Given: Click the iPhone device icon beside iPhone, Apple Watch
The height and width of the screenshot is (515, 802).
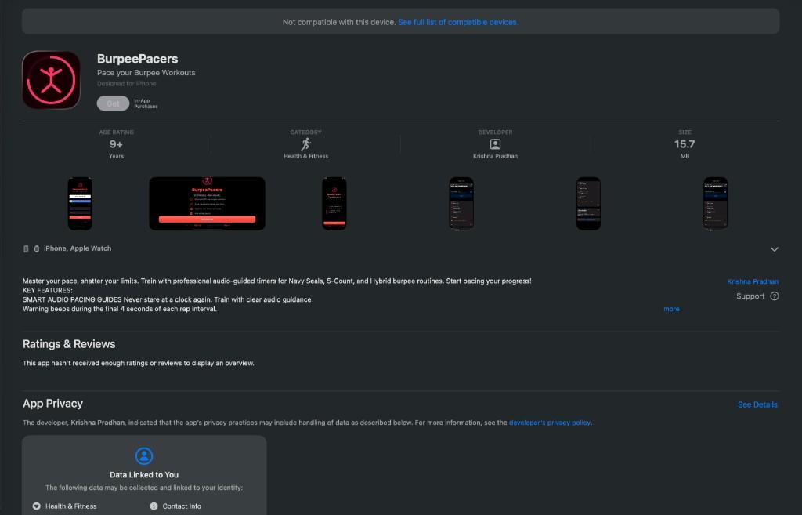Looking at the screenshot, I should [x=26, y=248].
